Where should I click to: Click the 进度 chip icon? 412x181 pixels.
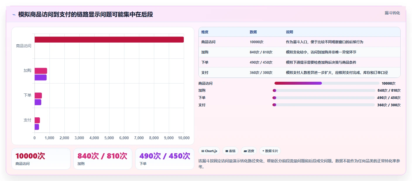coord(245,151)
